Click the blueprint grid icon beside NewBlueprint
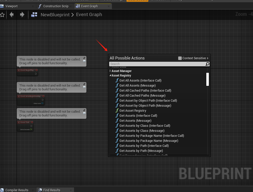The height and width of the screenshot is (192, 253). [x=34, y=15]
